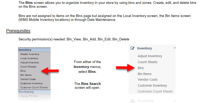Expand the Purchasing menu chevron

click(x=175, y=101)
